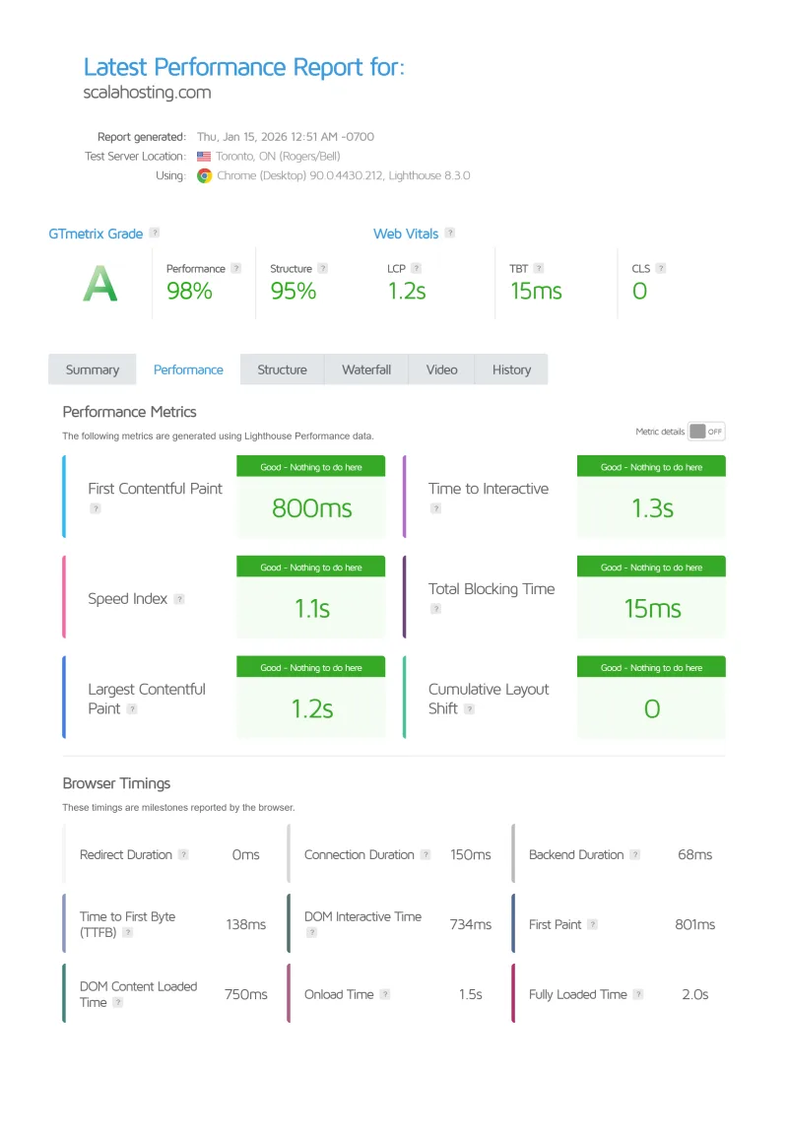
Task: Open help for Largest Contentful Paint
Action: click(x=132, y=708)
